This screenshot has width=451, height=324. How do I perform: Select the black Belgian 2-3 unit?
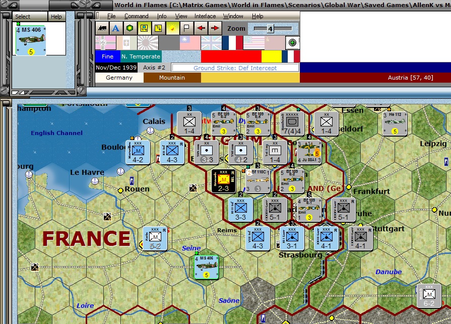[x=223, y=181]
